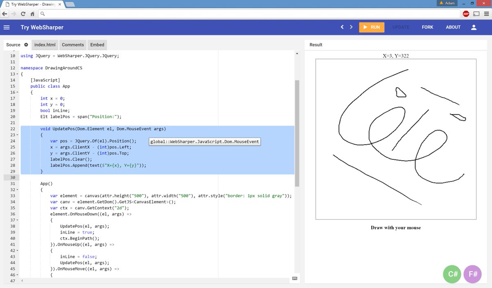Click 'ctx.BeginPath();' on line 40
The image size is (492, 288).
(x=80, y=238)
